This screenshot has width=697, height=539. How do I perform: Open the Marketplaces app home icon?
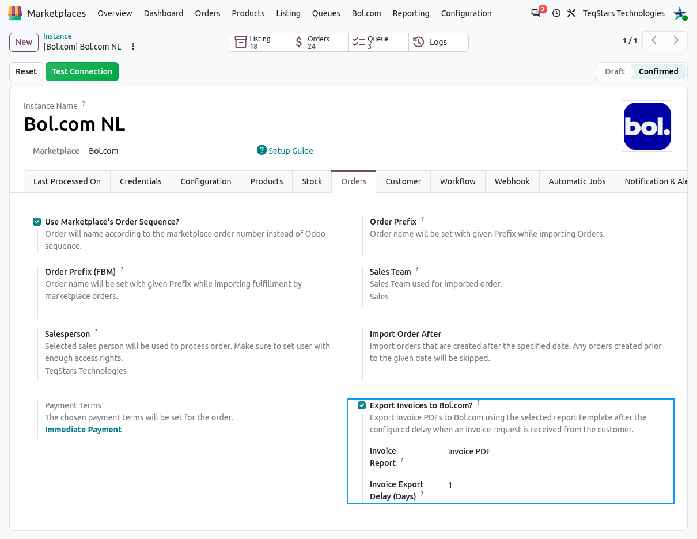[15, 13]
